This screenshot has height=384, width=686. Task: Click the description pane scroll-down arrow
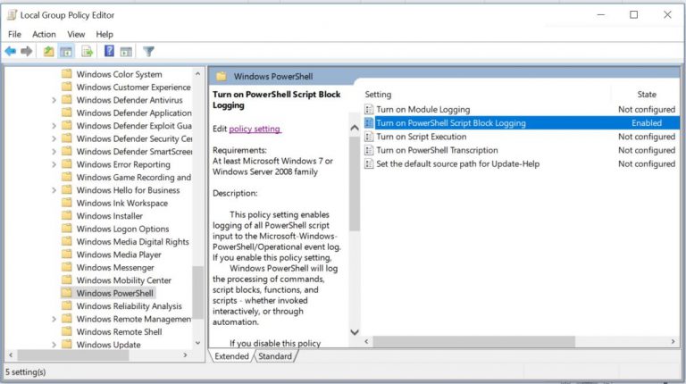click(x=354, y=332)
